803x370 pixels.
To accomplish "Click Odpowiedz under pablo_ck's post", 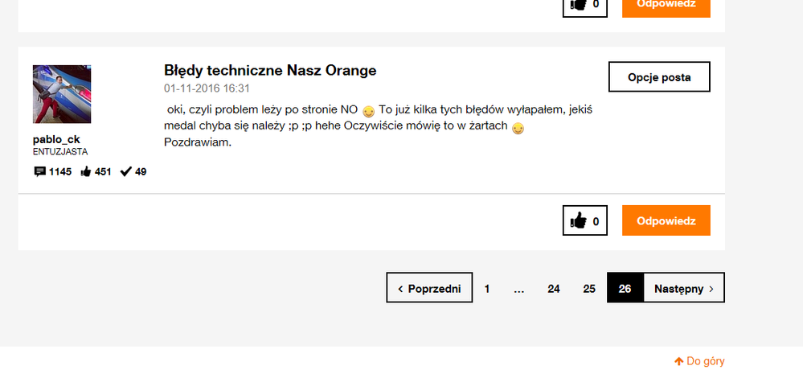I will coord(666,220).
